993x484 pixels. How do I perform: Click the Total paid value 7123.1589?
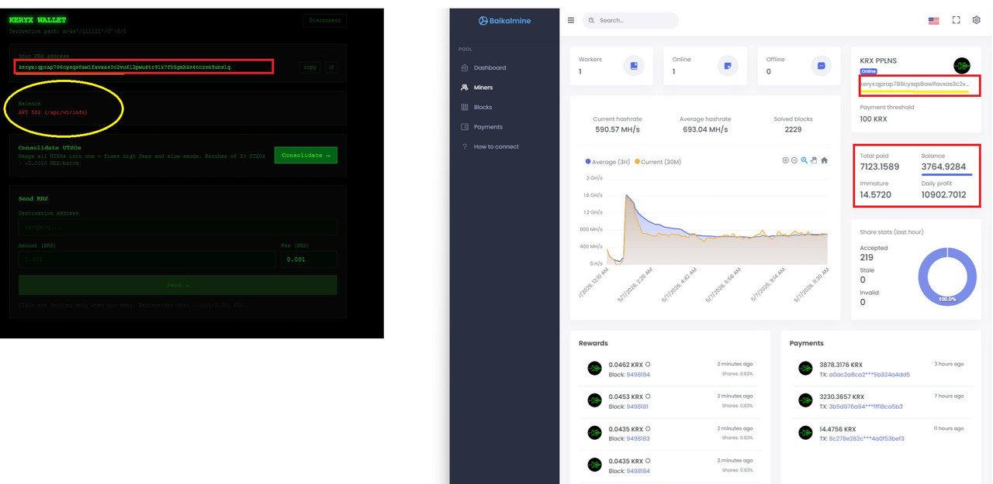[880, 166]
